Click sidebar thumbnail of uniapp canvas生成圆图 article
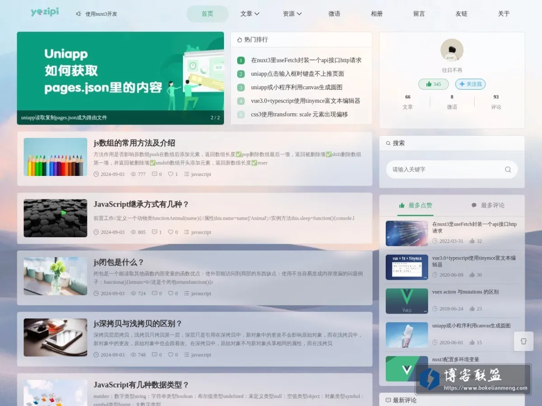 pyautogui.click(x=407, y=335)
